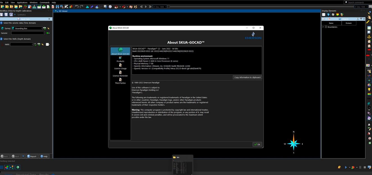Viewport: 372px width, 175px height.
Task: Open the Edit menu
Action: pyautogui.click(x=7, y=3)
